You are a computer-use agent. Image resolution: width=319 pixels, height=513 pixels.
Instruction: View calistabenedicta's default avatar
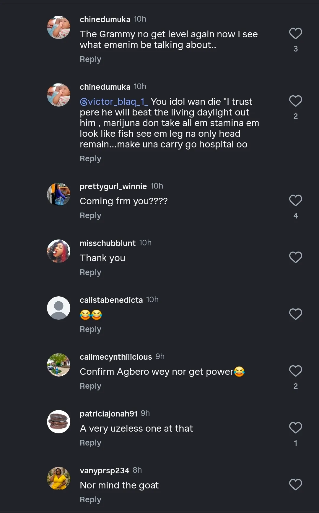click(x=58, y=308)
